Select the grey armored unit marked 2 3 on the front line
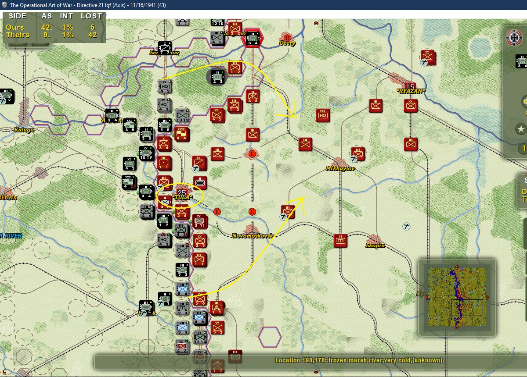Viewport: 527px width, 377px height. pos(182,308)
